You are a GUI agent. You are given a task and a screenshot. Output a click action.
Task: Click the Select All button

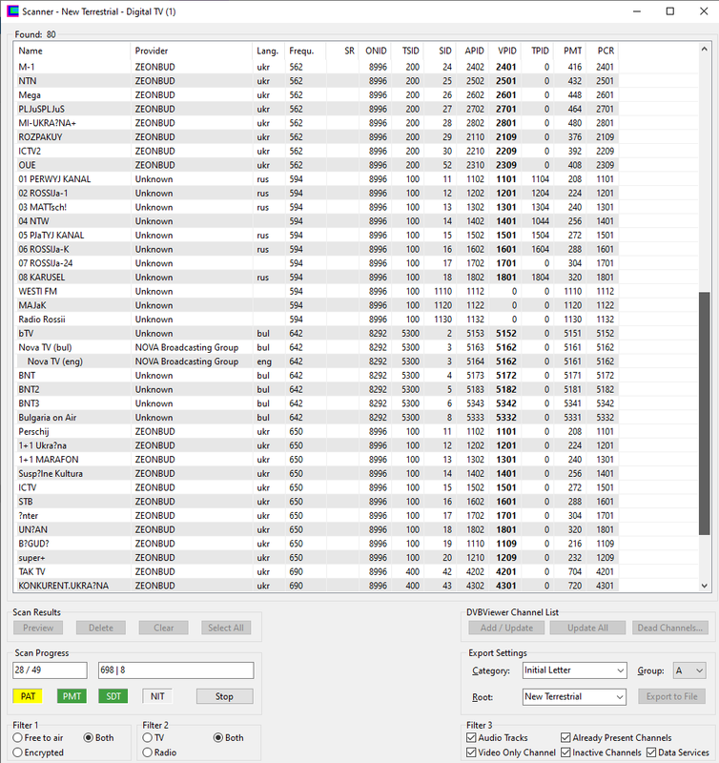(226, 628)
